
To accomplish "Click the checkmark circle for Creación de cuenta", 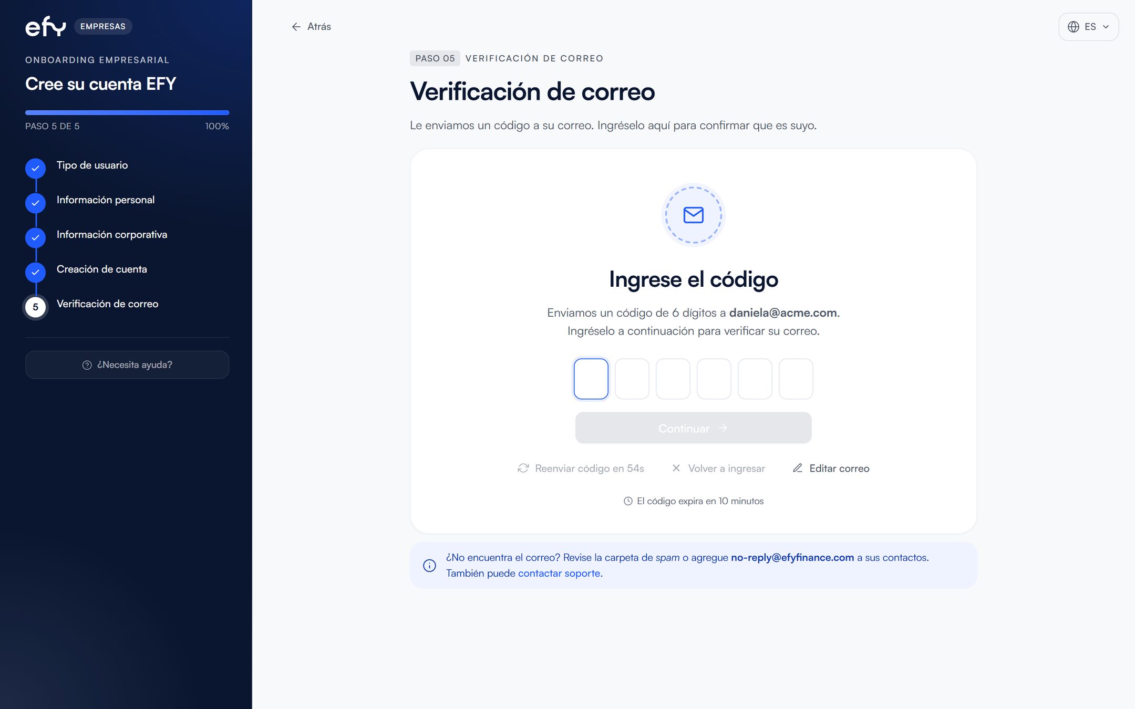I will pos(35,273).
